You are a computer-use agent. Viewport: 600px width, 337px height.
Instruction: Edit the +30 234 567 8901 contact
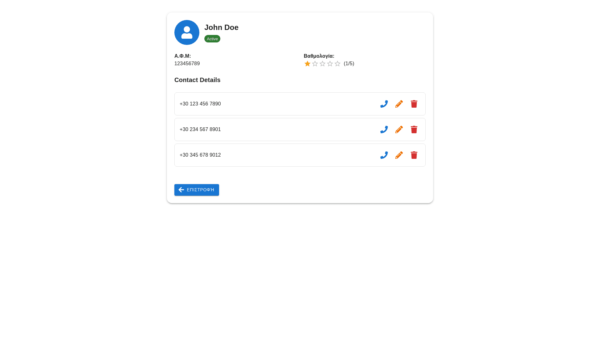click(x=399, y=129)
